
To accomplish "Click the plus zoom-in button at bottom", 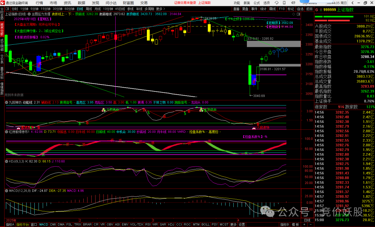I will pyautogui.click(x=304, y=225).
